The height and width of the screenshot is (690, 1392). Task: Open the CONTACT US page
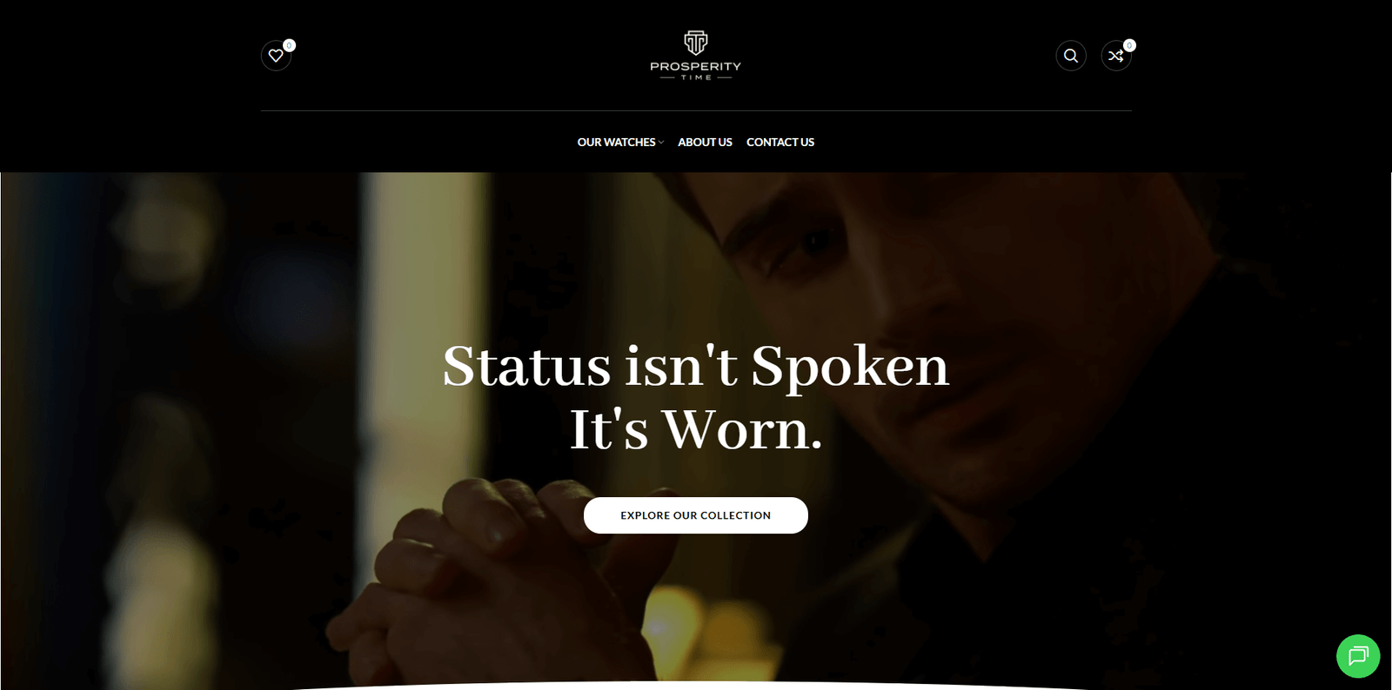coord(780,142)
